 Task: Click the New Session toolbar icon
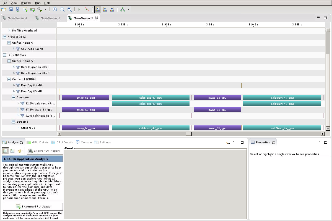point(4,9)
